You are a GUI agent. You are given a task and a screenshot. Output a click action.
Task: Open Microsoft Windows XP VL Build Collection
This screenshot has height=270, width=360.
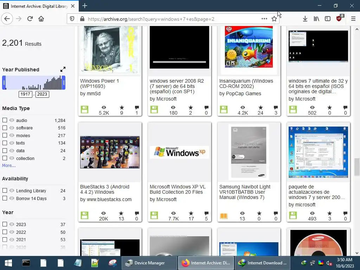tap(178, 189)
